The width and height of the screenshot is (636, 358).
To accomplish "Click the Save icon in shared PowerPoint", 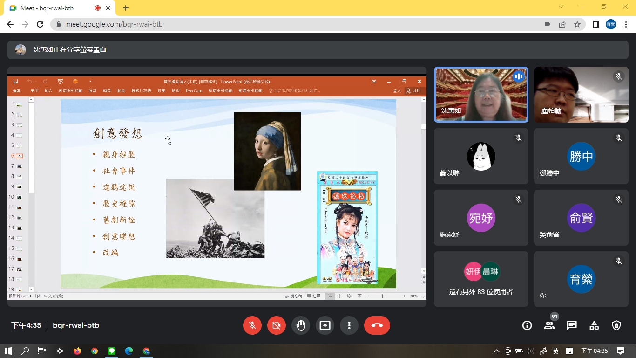I will (x=15, y=82).
